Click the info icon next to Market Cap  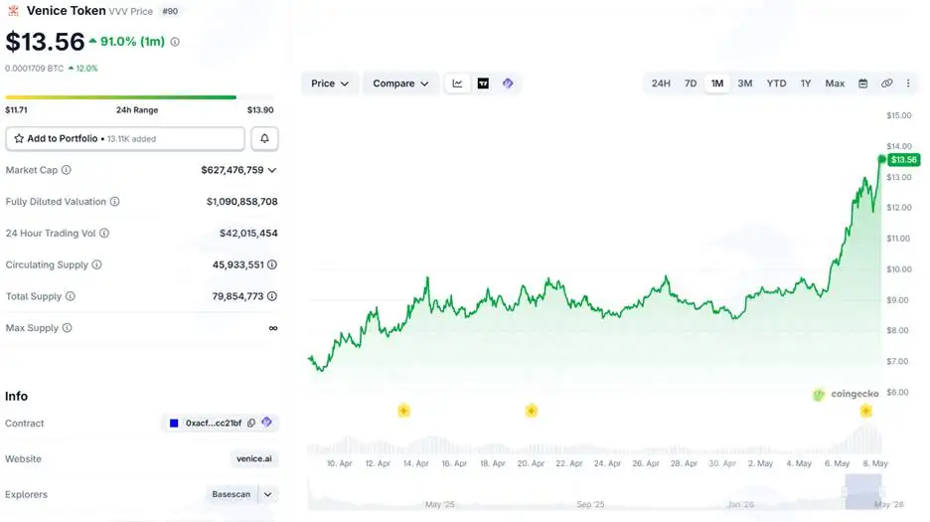coord(67,170)
